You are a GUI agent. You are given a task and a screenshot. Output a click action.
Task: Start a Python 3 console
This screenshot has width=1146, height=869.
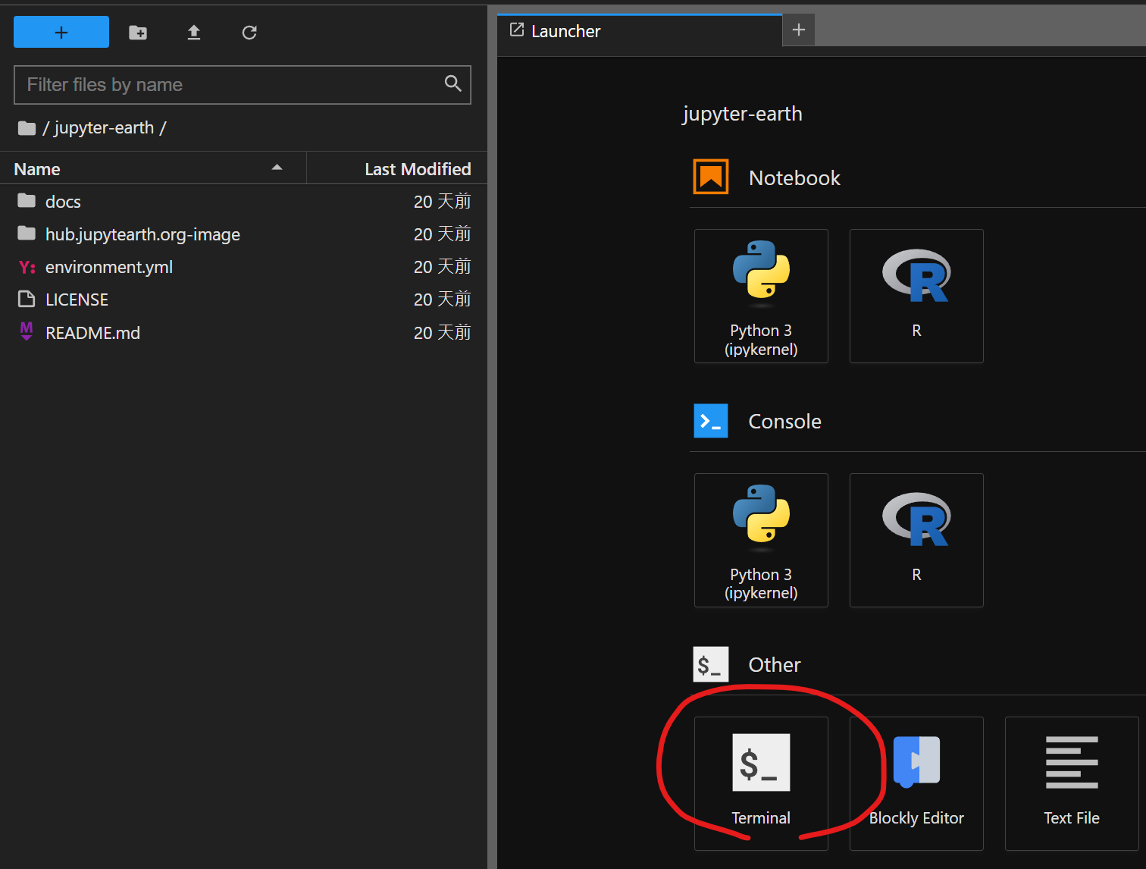pyautogui.click(x=761, y=541)
